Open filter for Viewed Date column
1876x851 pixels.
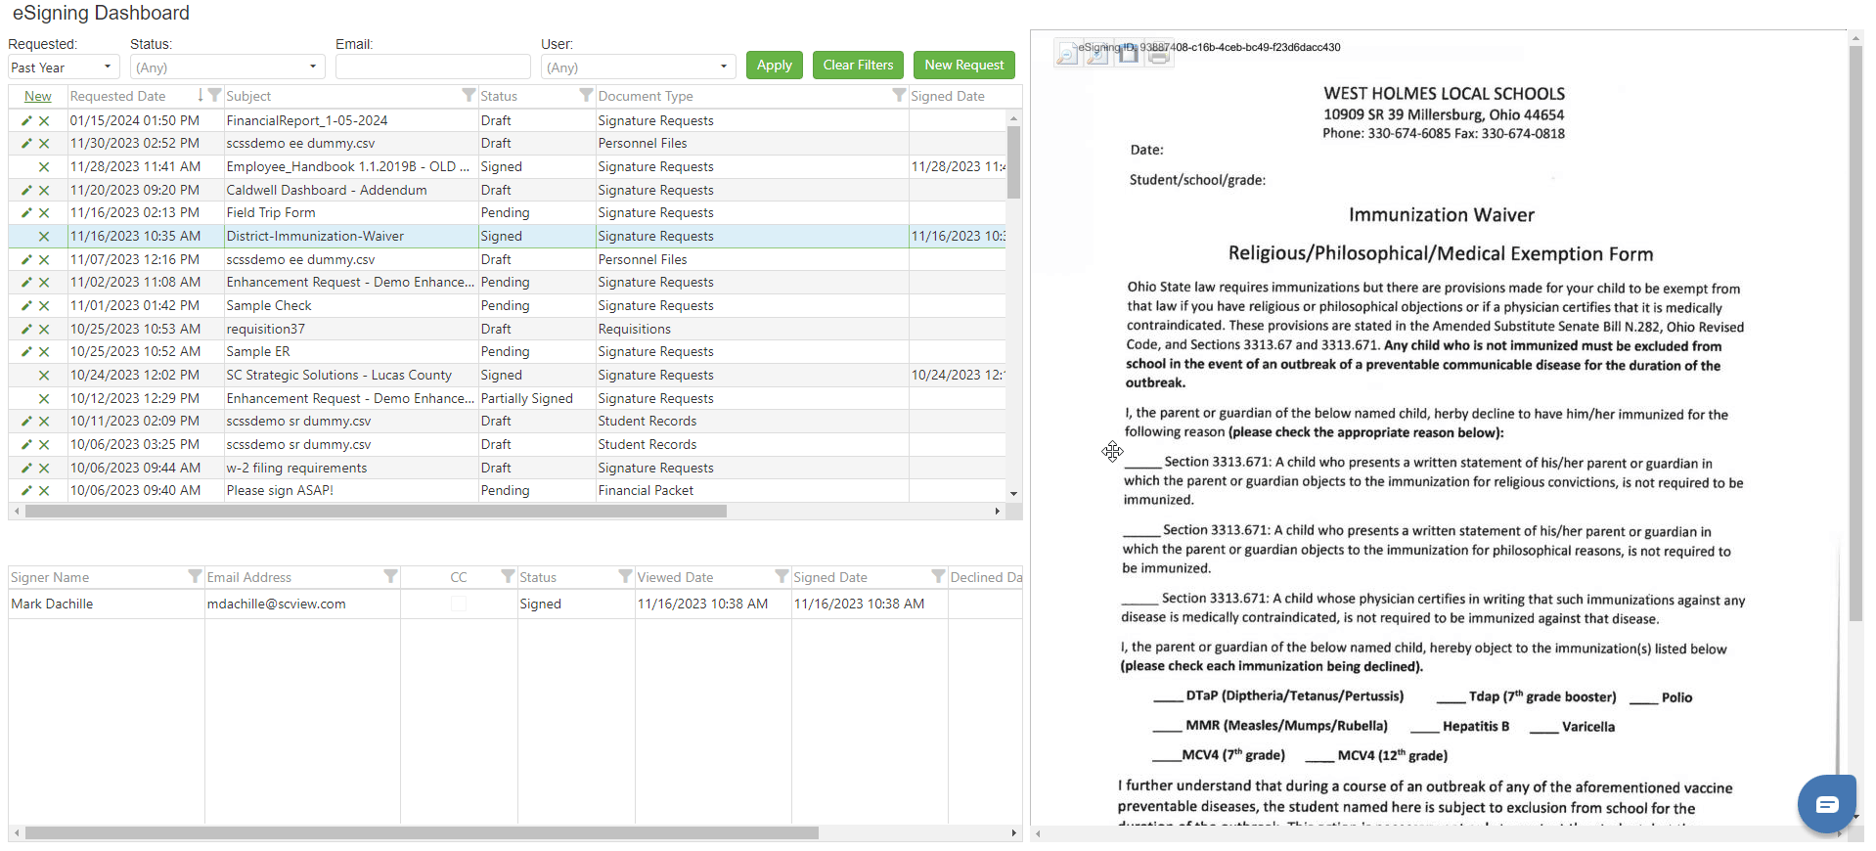(782, 576)
